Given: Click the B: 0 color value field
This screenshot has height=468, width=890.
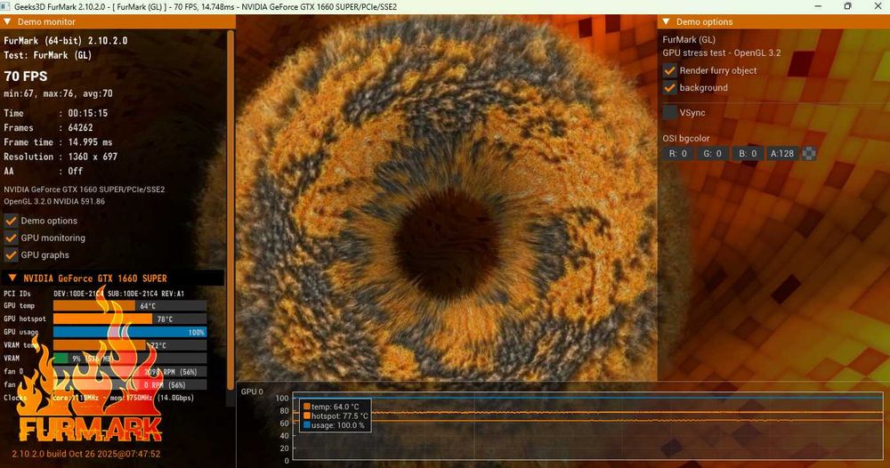Looking at the screenshot, I should tap(748, 153).
